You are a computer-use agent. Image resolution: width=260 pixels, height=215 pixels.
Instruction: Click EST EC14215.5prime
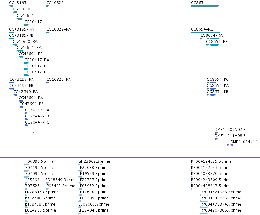[41, 210]
